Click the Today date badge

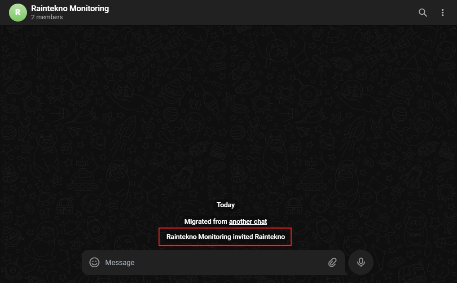pyautogui.click(x=226, y=205)
